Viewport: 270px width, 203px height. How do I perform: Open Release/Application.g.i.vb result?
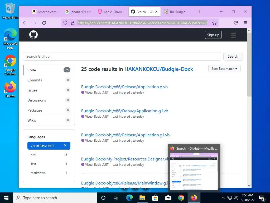pyautogui.click(x=125, y=135)
